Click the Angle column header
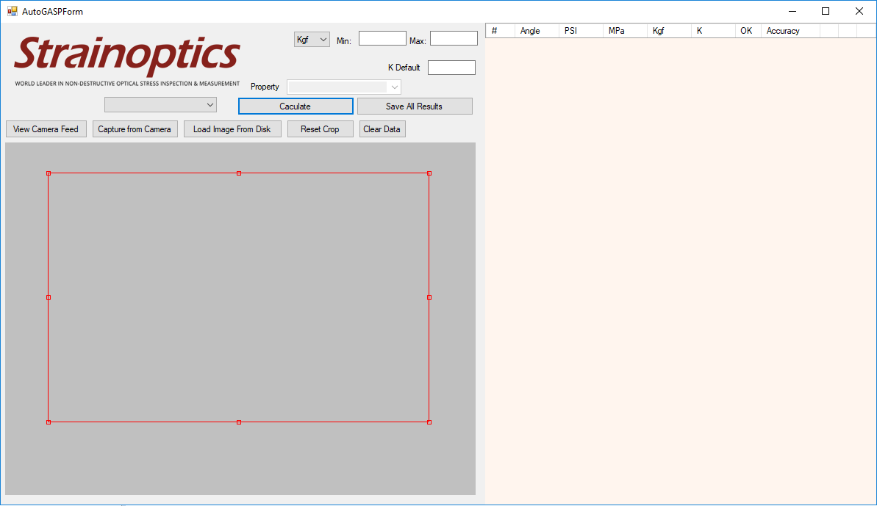The image size is (877, 506). point(530,31)
